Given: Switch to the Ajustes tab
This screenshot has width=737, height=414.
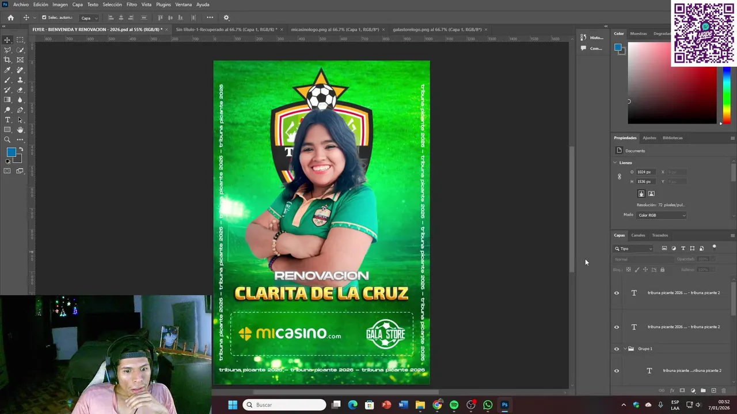Looking at the screenshot, I should point(649,138).
